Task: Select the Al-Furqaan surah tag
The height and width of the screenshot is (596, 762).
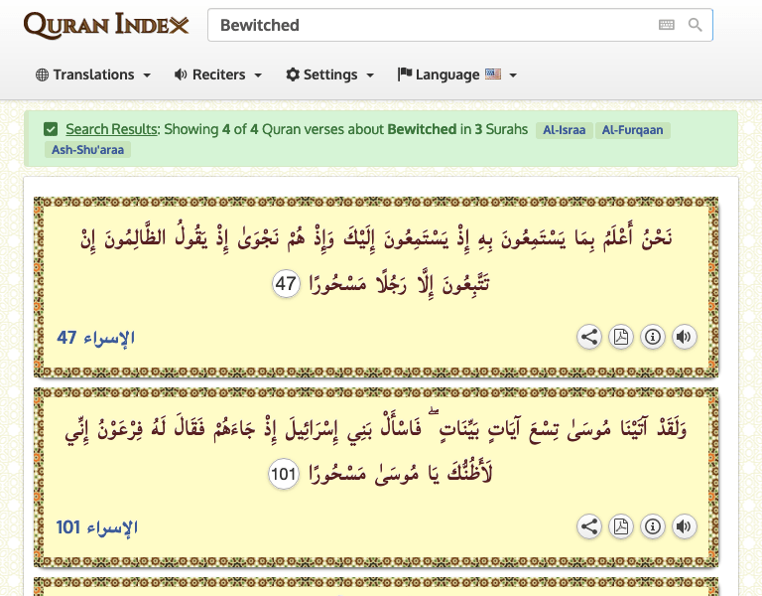Action: pyautogui.click(x=634, y=130)
